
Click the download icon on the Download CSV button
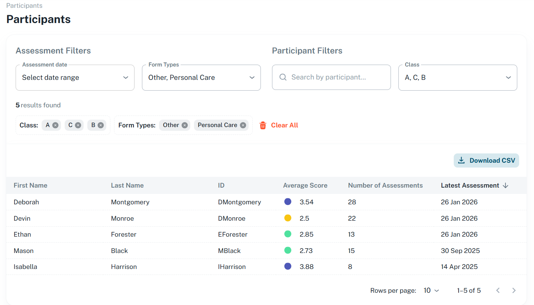tap(462, 160)
